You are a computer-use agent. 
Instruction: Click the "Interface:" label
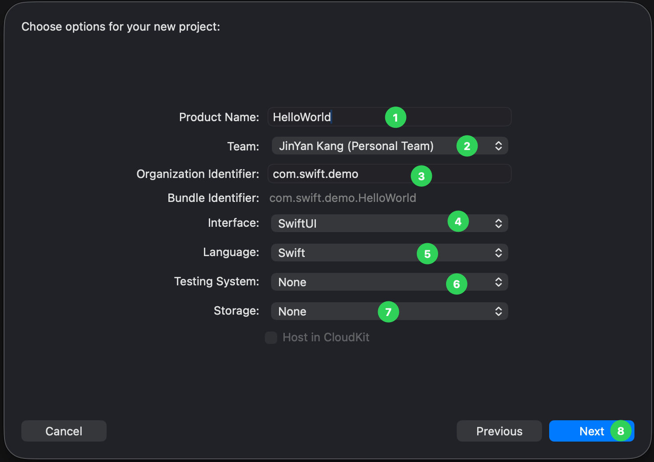(233, 223)
